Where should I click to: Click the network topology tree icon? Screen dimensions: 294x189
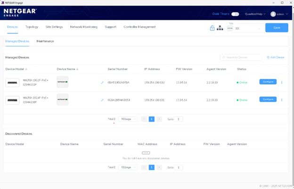(220, 28)
